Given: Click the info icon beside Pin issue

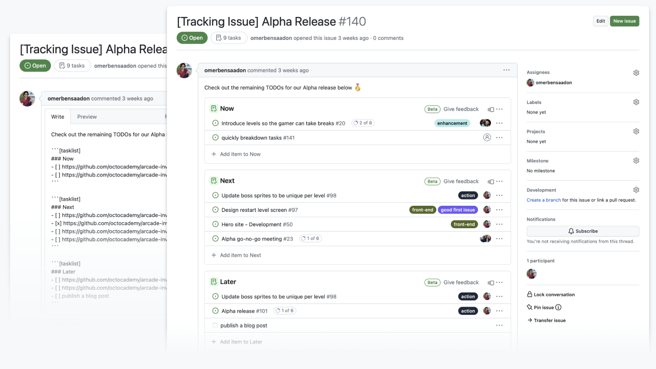Looking at the screenshot, I should (558, 308).
